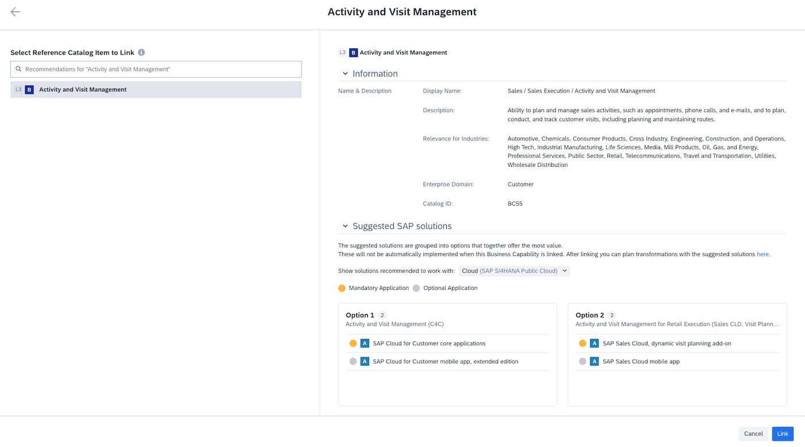Click the Cancel button
Image resolution: width=805 pixels, height=447 pixels.
[753, 434]
